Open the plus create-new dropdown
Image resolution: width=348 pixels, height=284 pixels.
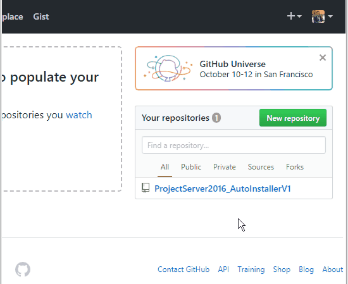coord(294,16)
